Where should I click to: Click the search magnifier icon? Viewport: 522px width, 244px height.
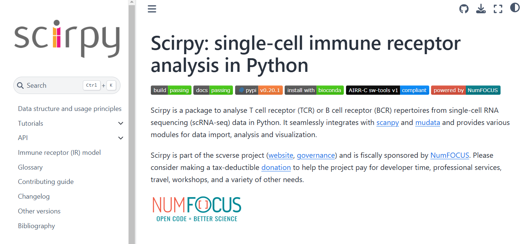click(20, 85)
